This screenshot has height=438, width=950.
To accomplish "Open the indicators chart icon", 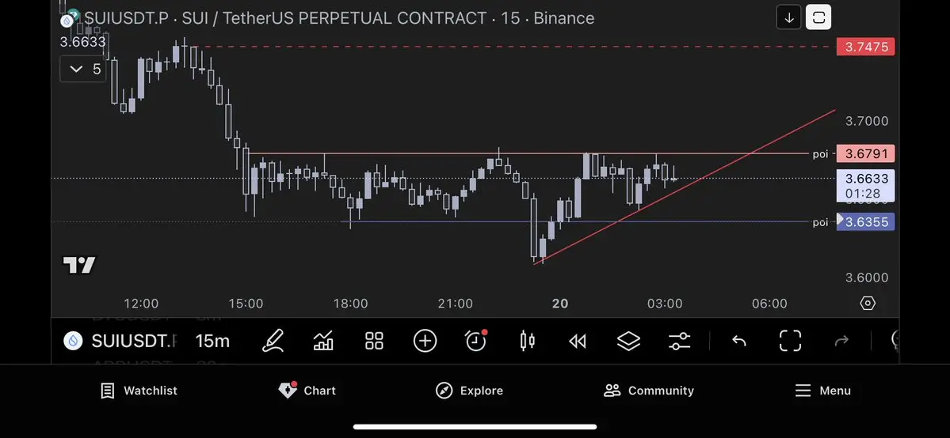I will (323, 342).
